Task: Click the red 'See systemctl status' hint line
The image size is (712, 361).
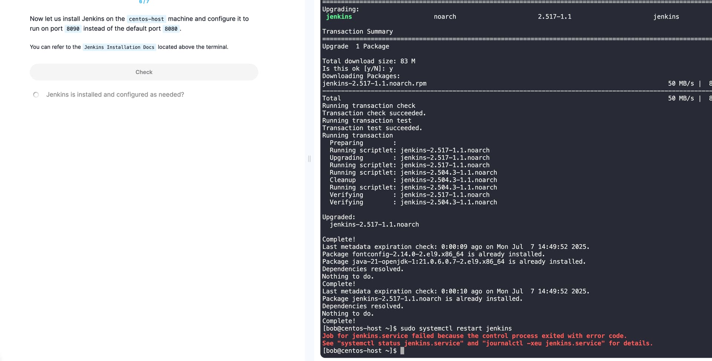Action: 487,343
